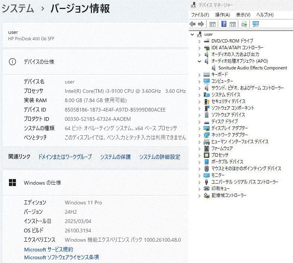Click the Scan for hardware changes monitor icon
The height and width of the screenshot is (263, 293).
tap(256, 24)
